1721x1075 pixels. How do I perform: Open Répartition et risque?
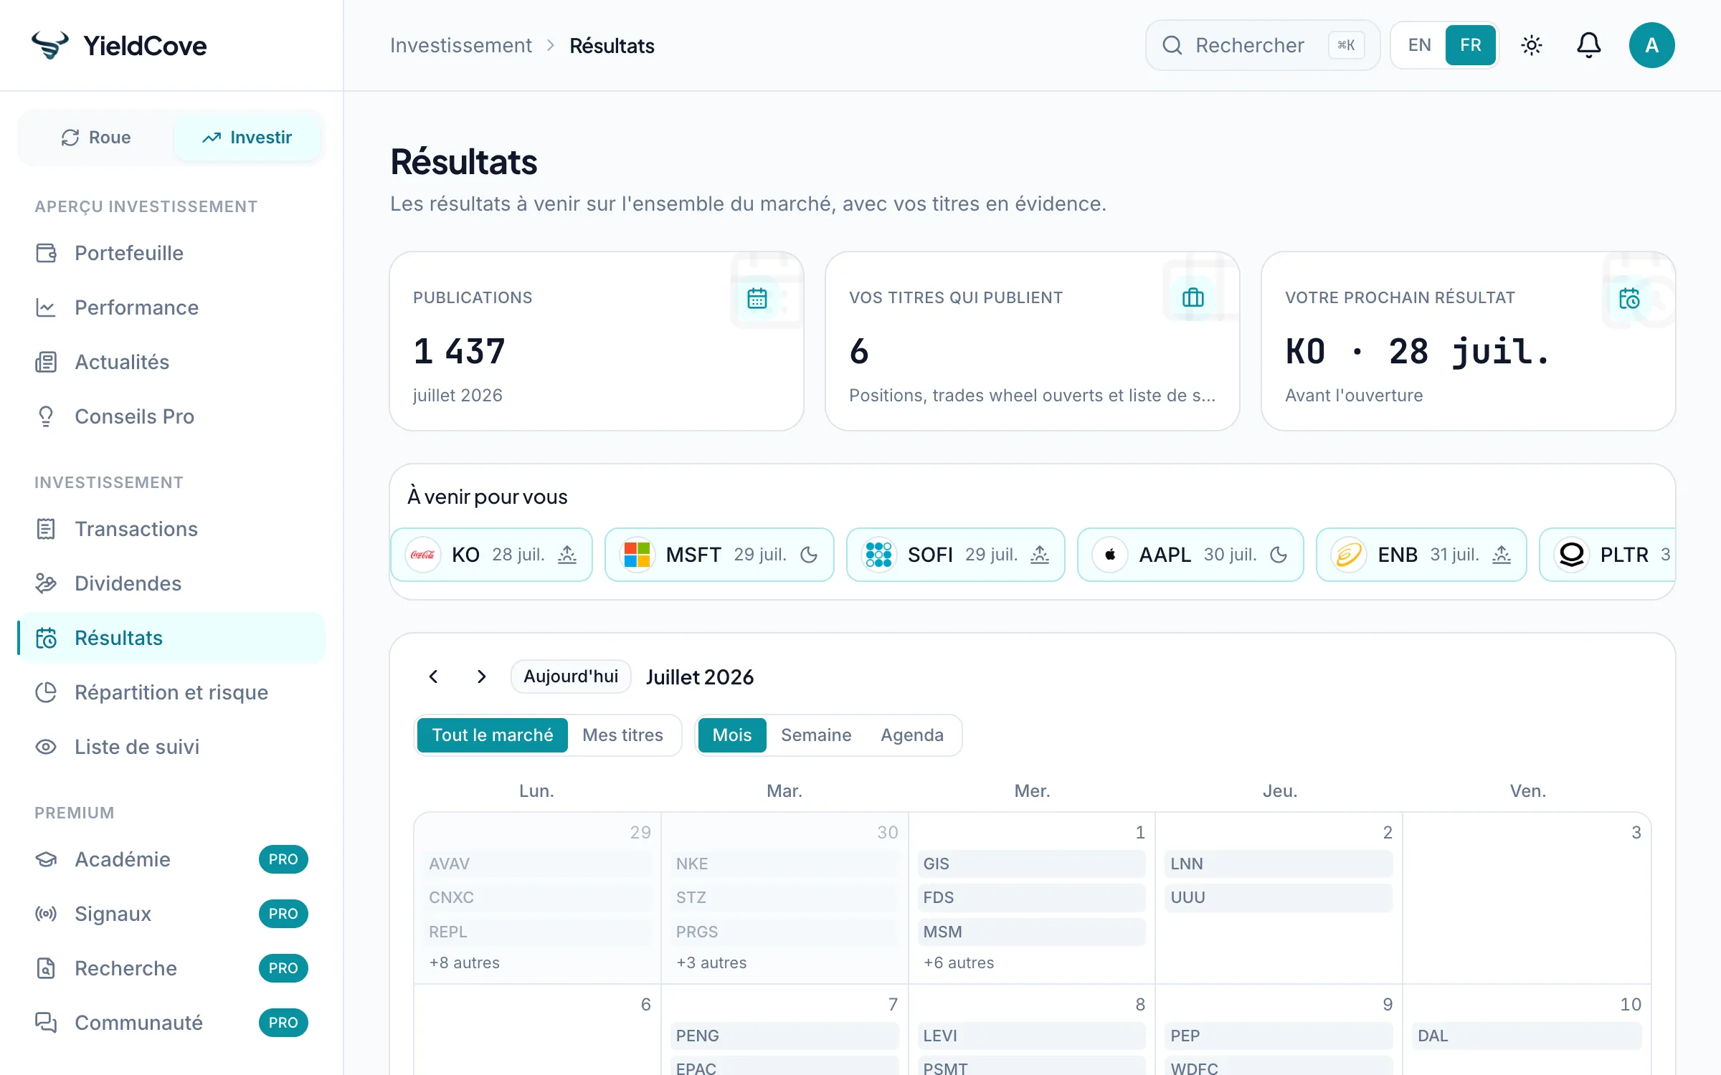[171, 692]
